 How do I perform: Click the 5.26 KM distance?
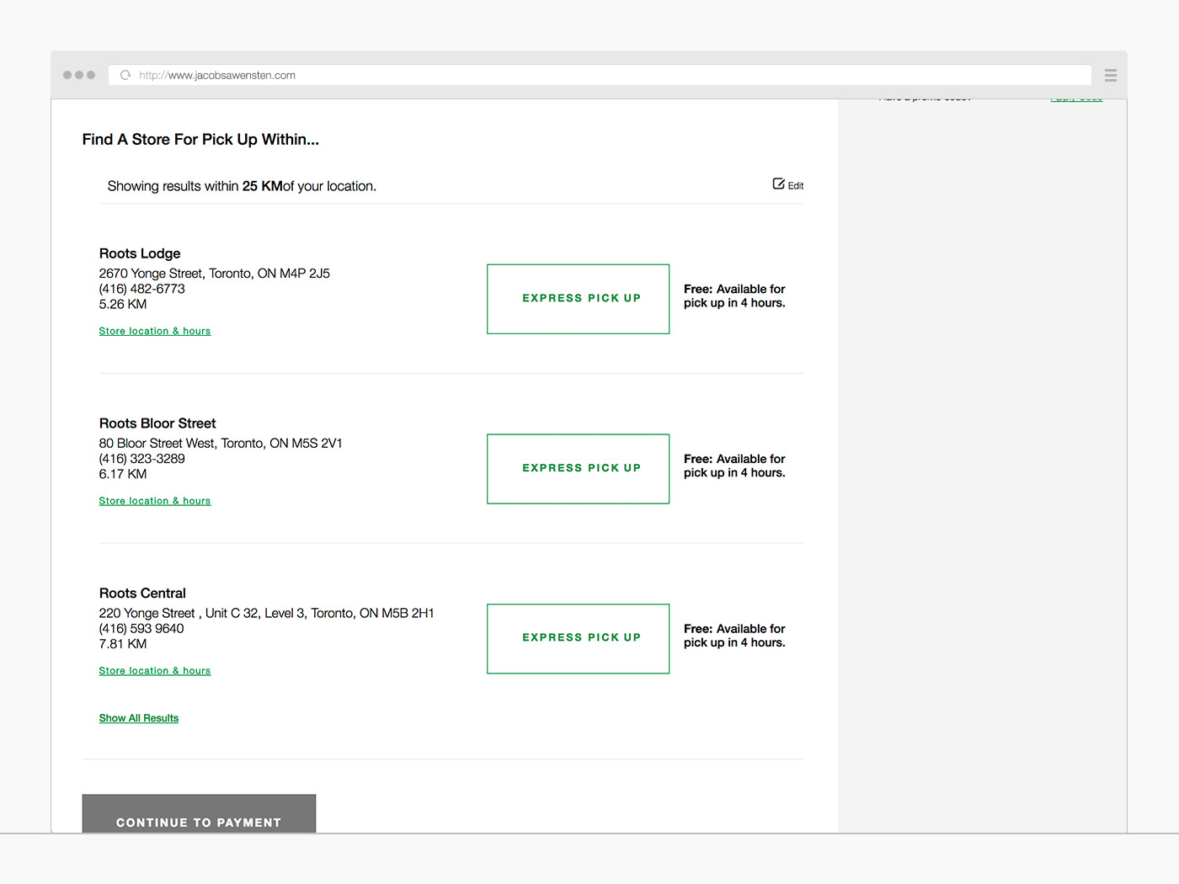[123, 304]
